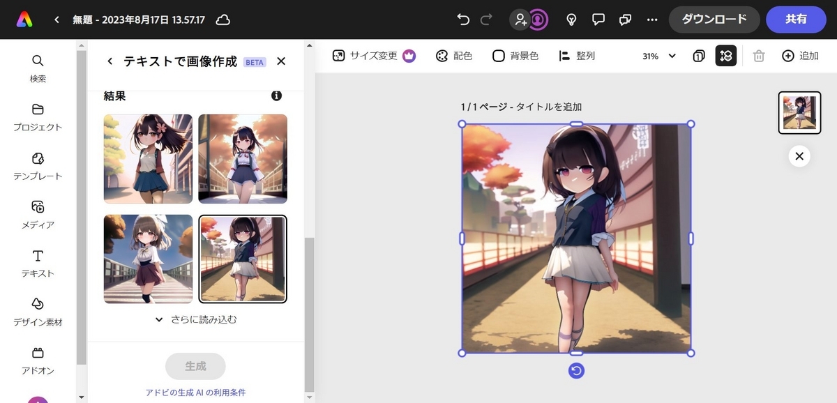Undo the last action
The width and height of the screenshot is (837, 403).
click(464, 20)
